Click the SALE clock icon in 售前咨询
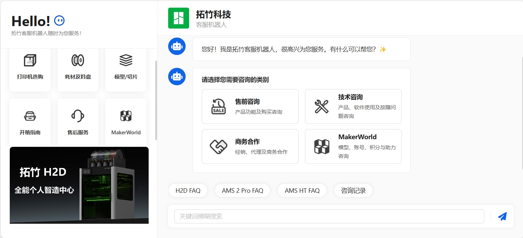 click(218, 106)
